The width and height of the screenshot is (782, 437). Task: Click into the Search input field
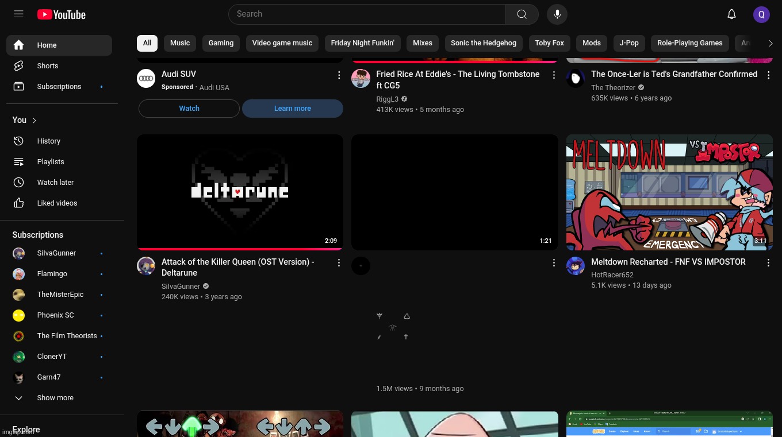[x=367, y=14]
